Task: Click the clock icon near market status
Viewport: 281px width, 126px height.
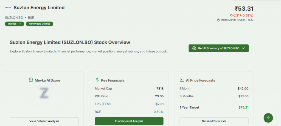Action: click(218, 20)
